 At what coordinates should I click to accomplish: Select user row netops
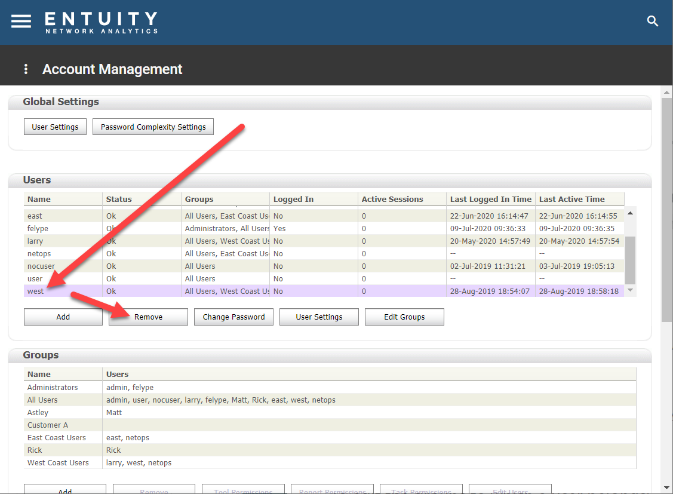(x=324, y=254)
